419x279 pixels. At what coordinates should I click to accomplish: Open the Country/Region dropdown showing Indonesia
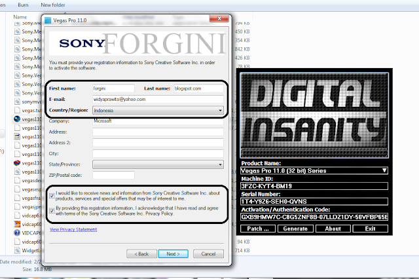pyautogui.click(x=158, y=111)
